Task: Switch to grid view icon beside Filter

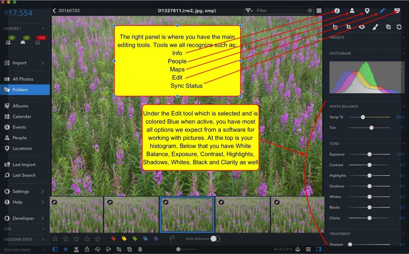Action: pyautogui.click(x=319, y=11)
